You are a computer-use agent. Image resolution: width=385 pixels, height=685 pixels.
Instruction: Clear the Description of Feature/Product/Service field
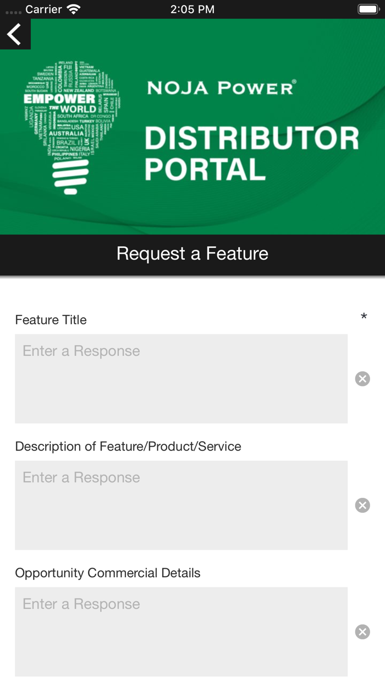click(x=362, y=505)
